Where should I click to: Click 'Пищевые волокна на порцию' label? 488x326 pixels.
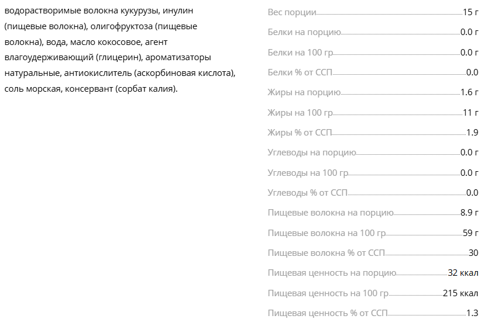(331, 213)
